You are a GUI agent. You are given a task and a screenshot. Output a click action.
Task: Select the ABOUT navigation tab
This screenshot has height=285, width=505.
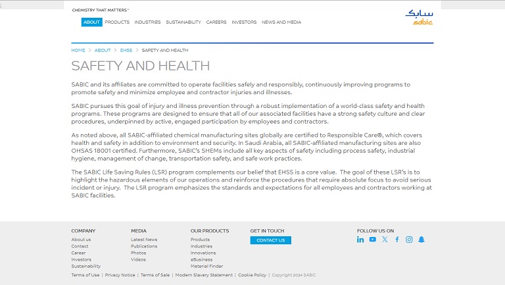[92, 22]
